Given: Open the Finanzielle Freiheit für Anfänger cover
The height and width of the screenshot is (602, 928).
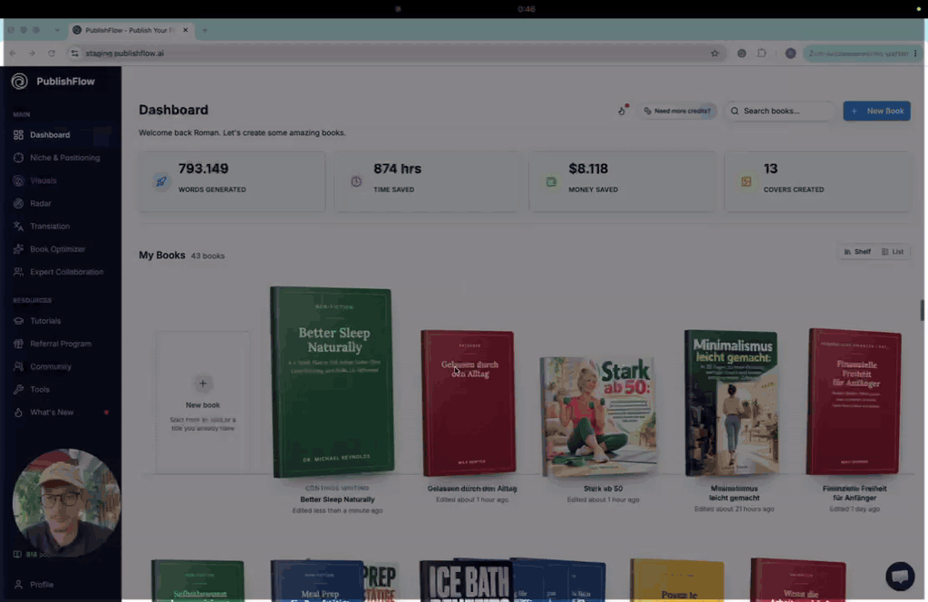Looking at the screenshot, I should click(854, 402).
